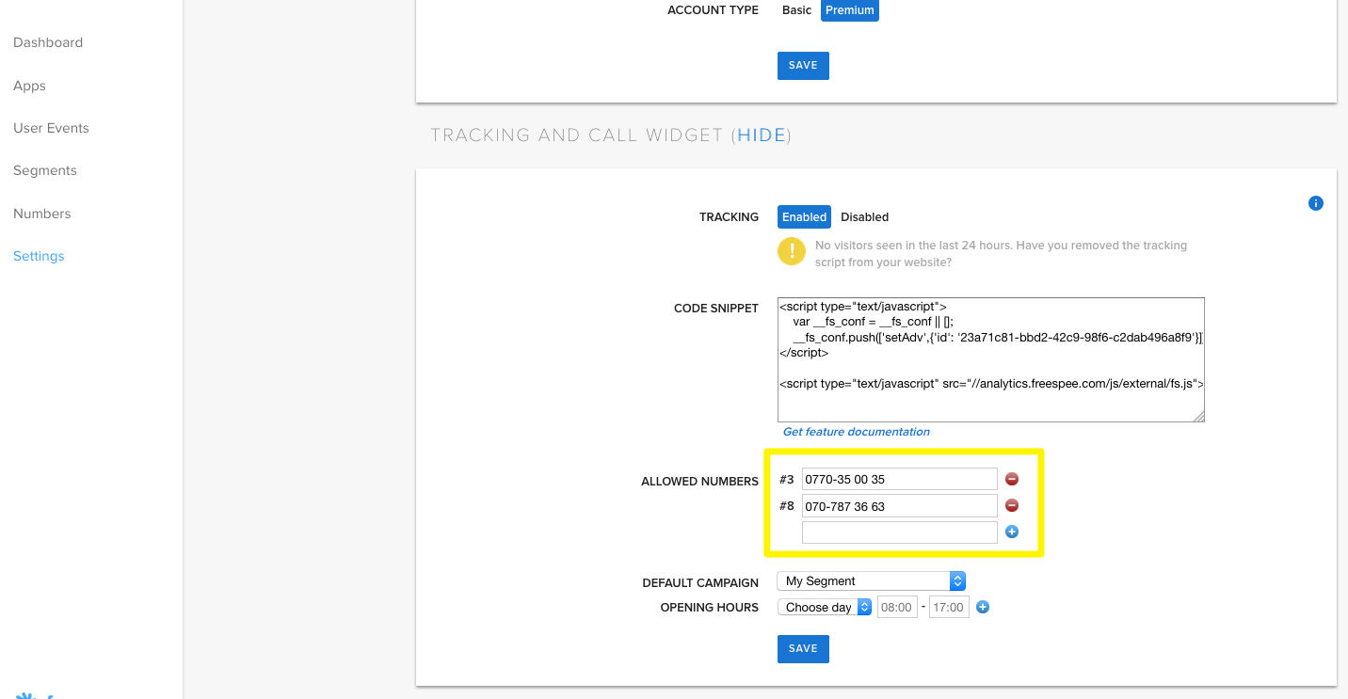Viewport: 1348px width, 699px height.
Task: Click the 'No visitors seen' warning text
Action: pyautogui.click(x=1001, y=254)
